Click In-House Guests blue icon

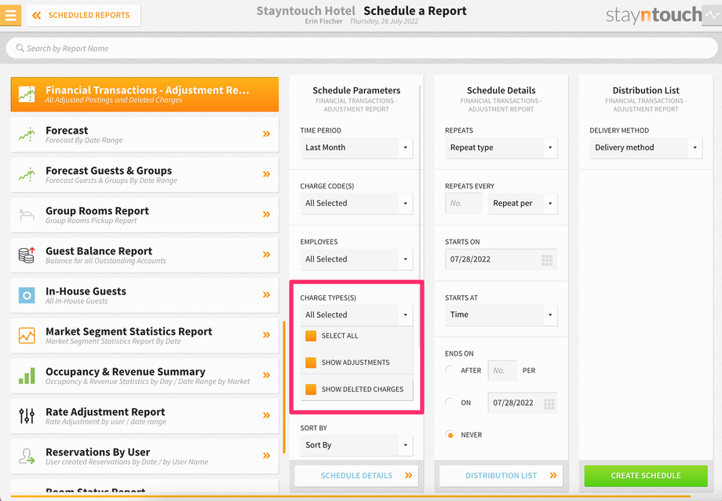27,295
